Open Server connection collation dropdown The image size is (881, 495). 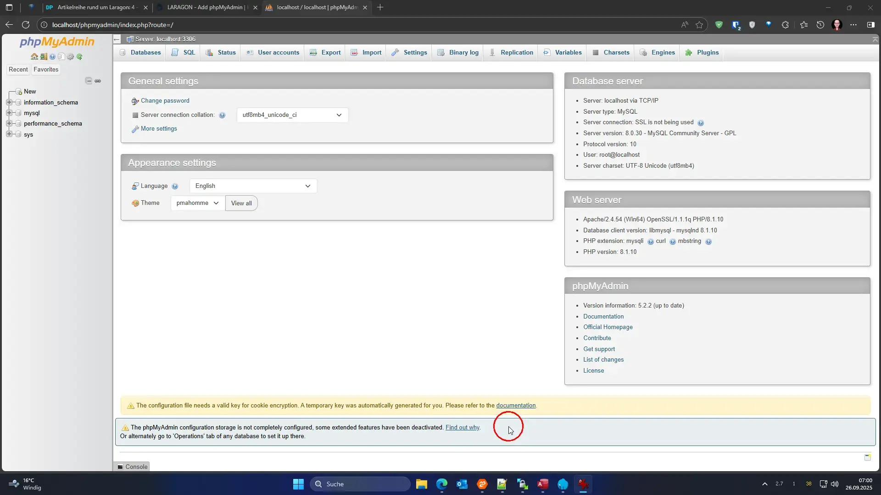pyautogui.click(x=292, y=115)
